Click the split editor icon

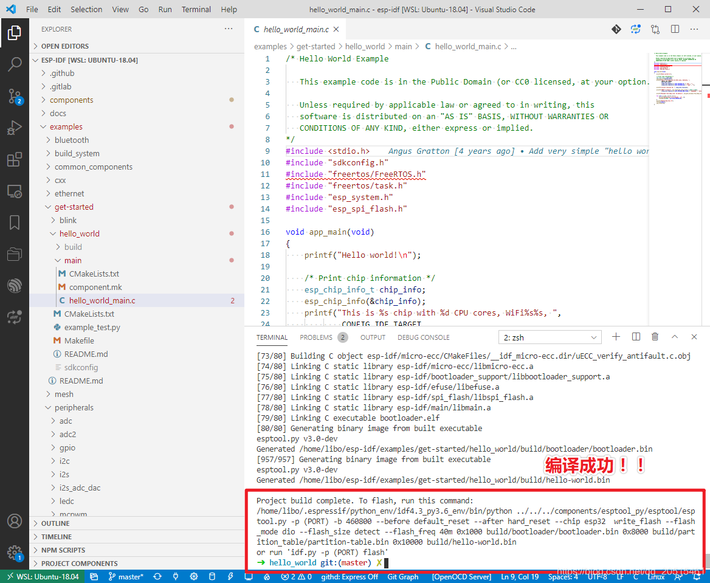(675, 29)
